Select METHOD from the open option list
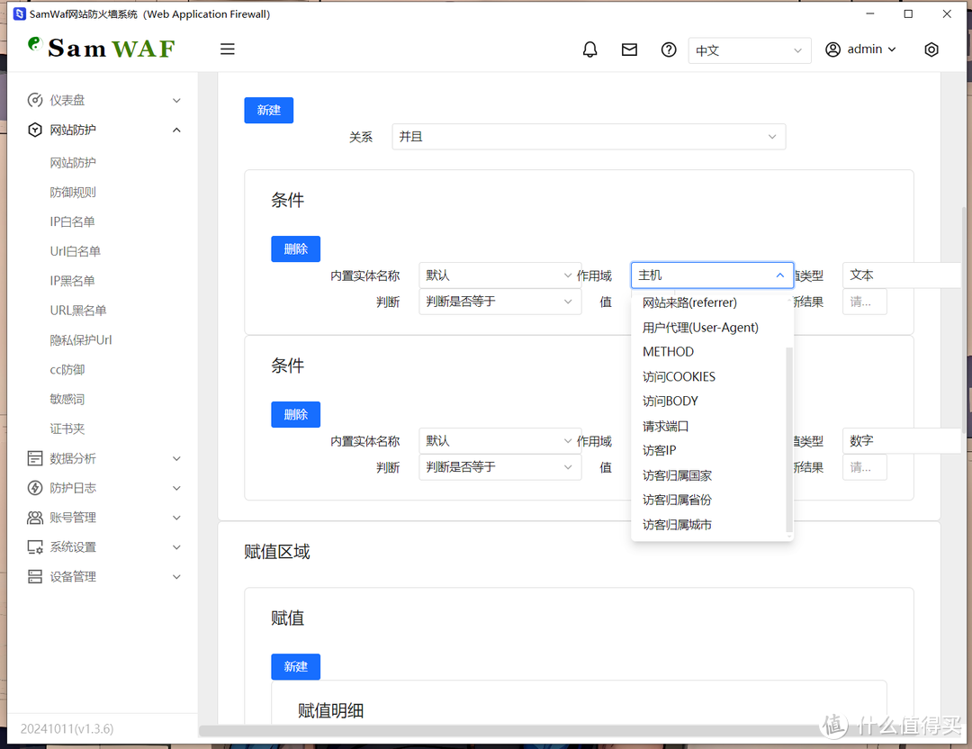Image resolution: width=972 pixels, height=749 pixels. (x=668, y=351)
